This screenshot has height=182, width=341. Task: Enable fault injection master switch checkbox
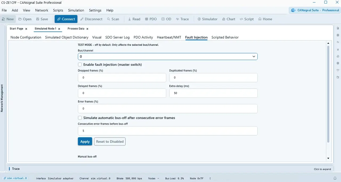point(80,65)
